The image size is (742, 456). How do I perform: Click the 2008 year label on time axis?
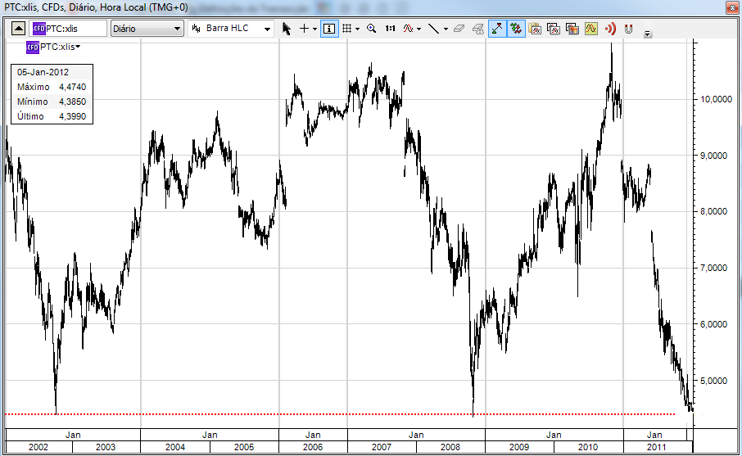[450, 447]
